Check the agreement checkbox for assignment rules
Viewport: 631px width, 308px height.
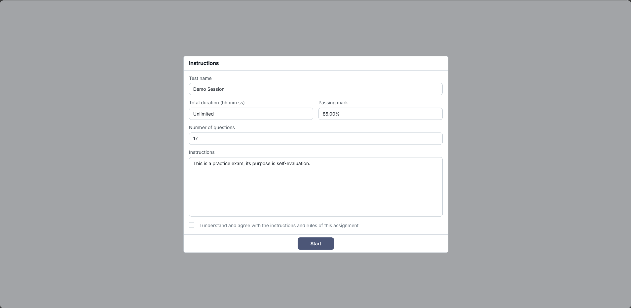click(x=192, y=225)
